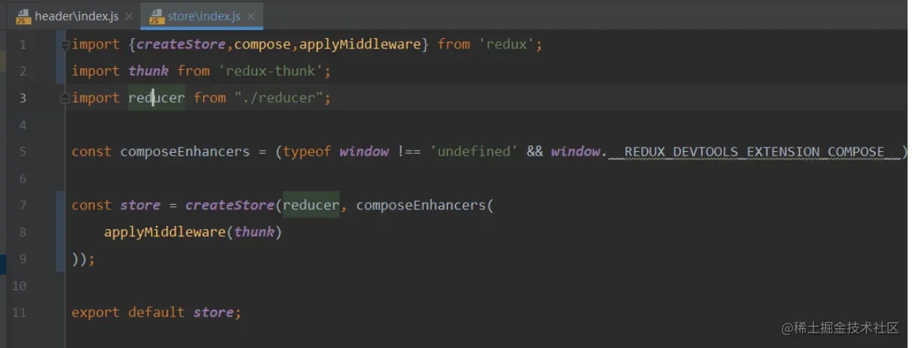The height and width of the screenshot is (348, 912).
Task: Click thunk in the line 2 import
Action: (149, 71)
